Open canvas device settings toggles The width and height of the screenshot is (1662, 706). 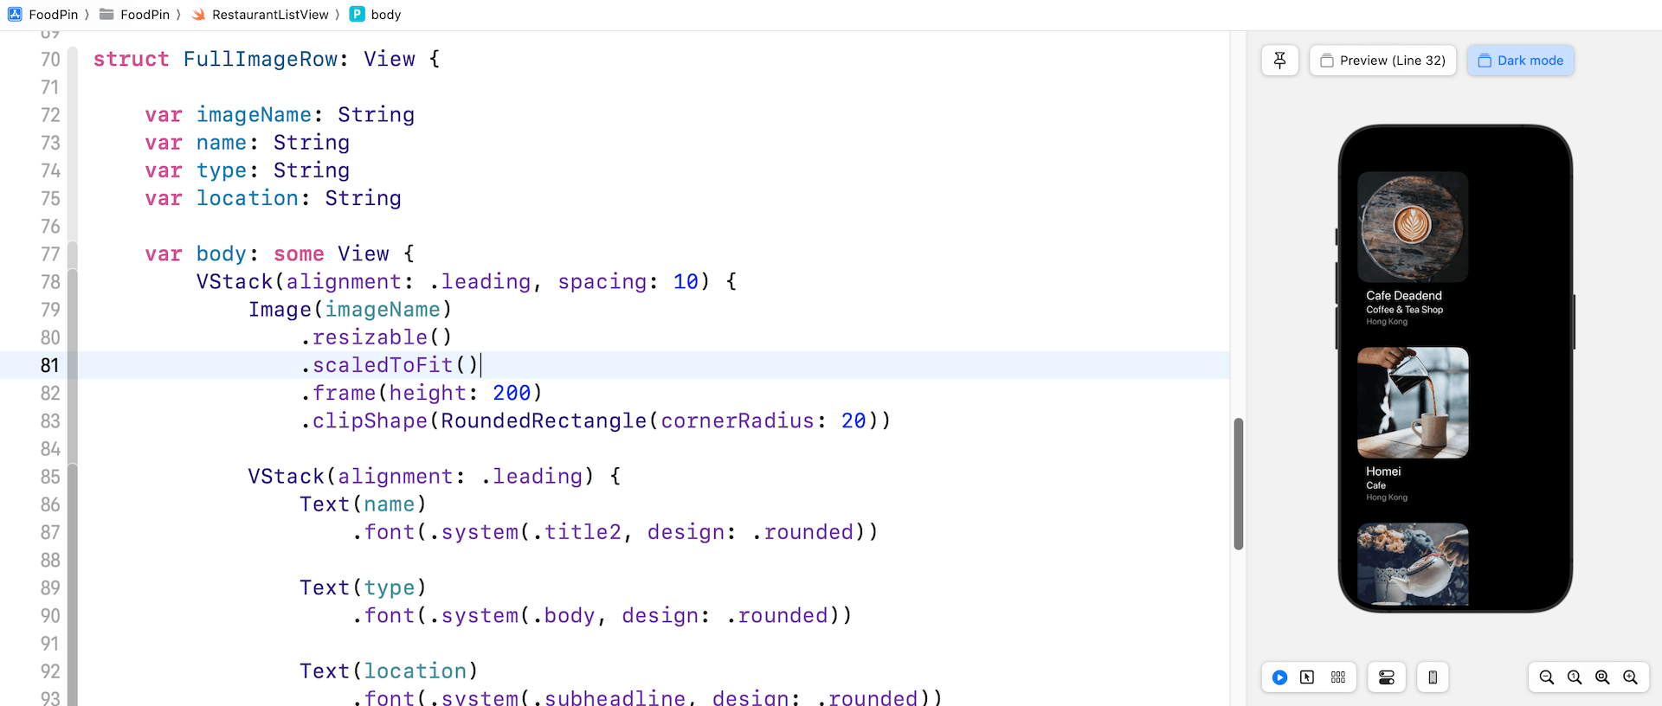pos(1386,677)
